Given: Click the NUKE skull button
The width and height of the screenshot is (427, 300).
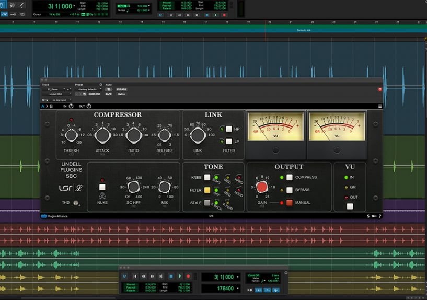Looking at the screenshot, I should 102,187.
